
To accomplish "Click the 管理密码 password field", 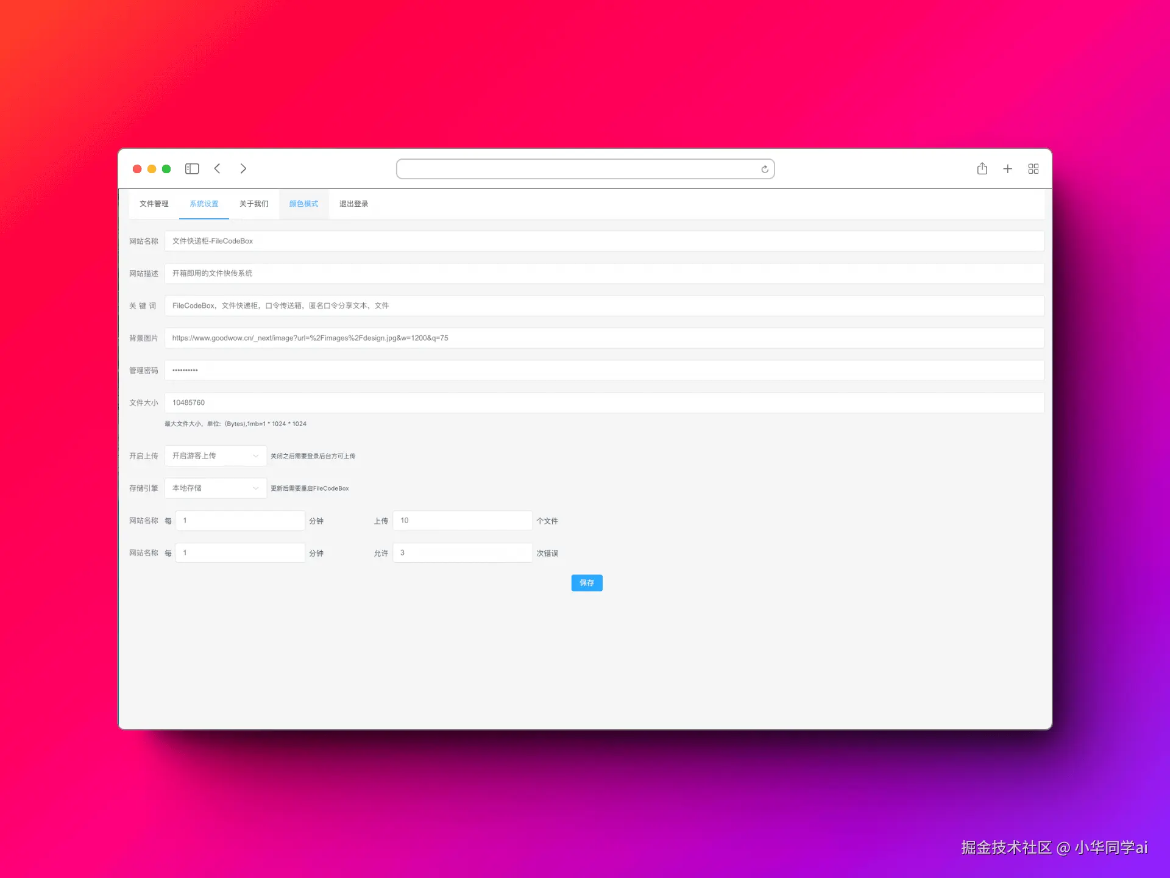I will (x=603, y=370).
